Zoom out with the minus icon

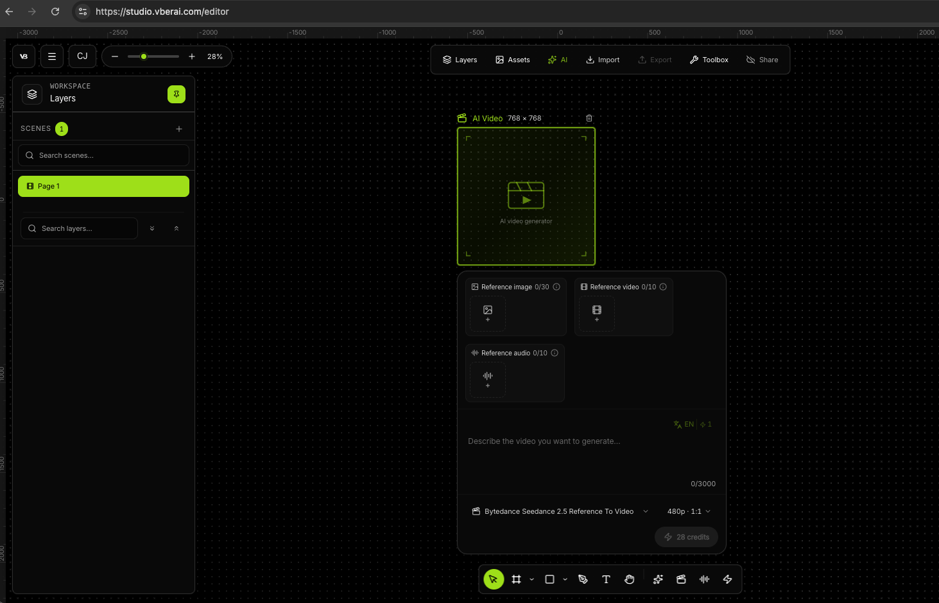pos(115,56)
